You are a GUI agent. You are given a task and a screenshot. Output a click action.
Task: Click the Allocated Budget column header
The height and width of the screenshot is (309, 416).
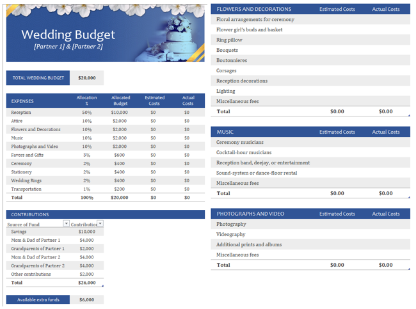(121, 100)
